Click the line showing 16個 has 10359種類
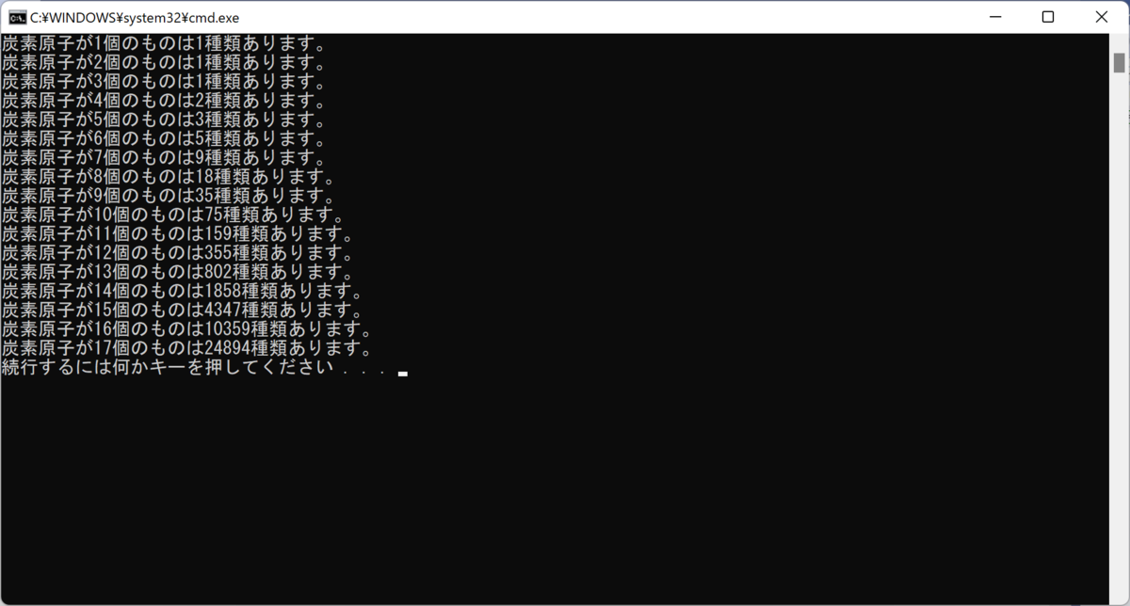Image resolution: width=1130 pixels, height=606 pixels. [187, 329]
